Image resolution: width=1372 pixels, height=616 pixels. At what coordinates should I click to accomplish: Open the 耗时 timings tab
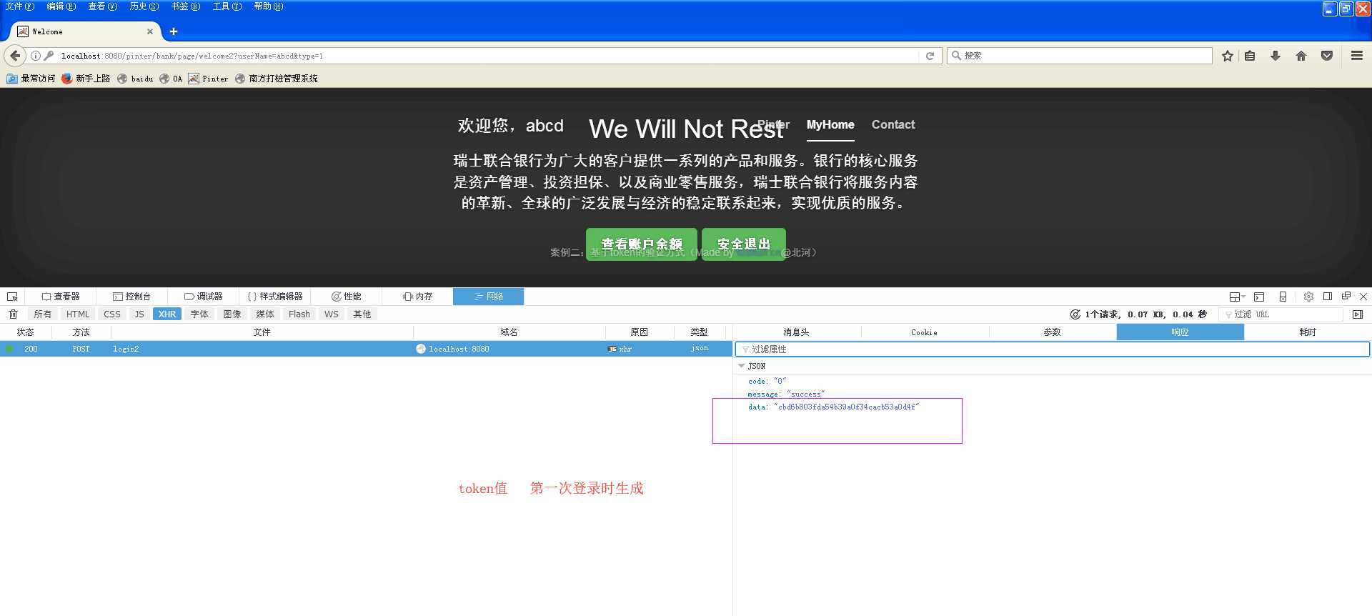pos(1308,332)
